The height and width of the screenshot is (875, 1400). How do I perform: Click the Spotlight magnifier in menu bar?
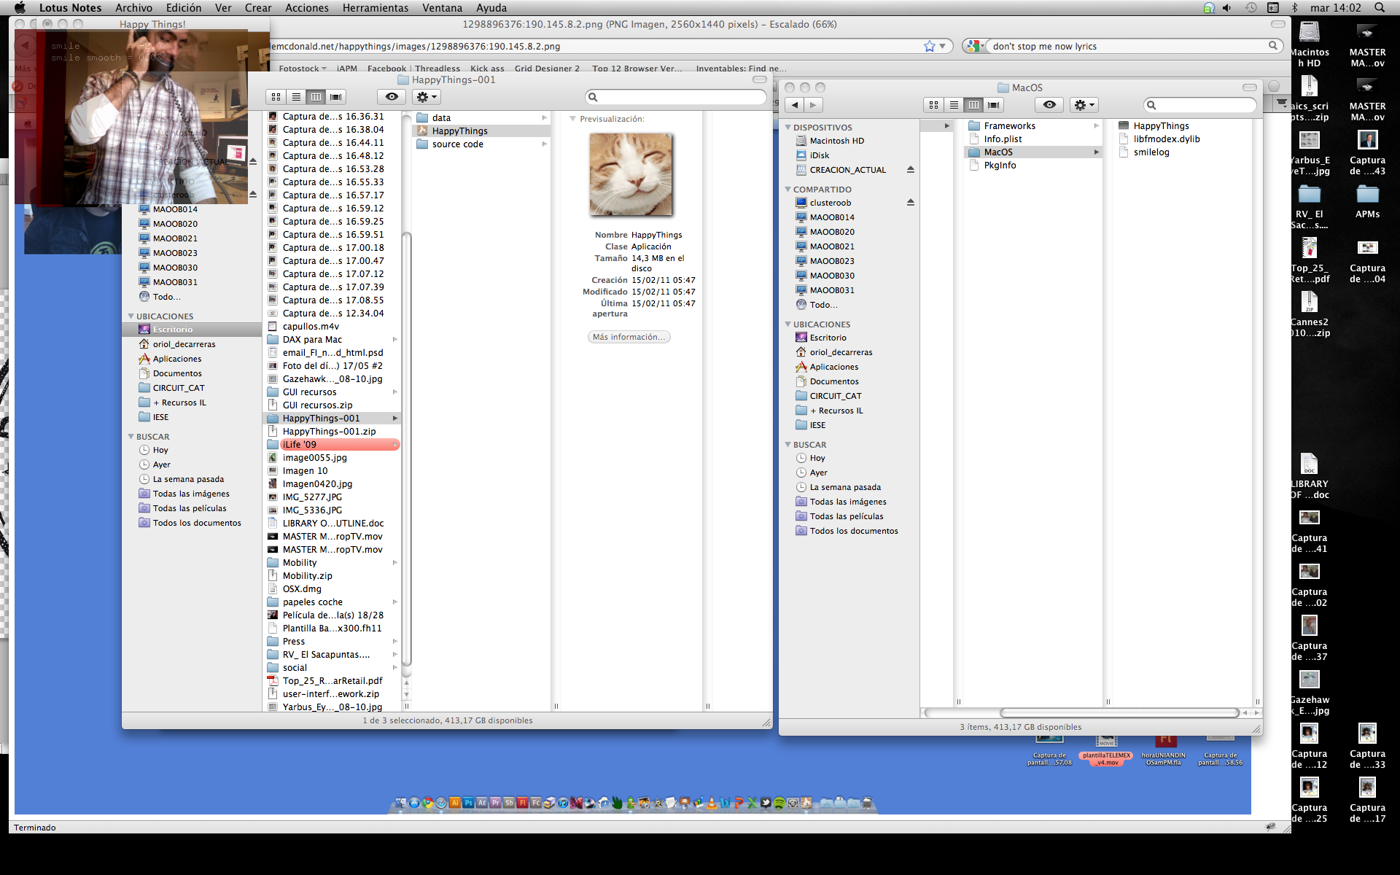point(1380,7)
